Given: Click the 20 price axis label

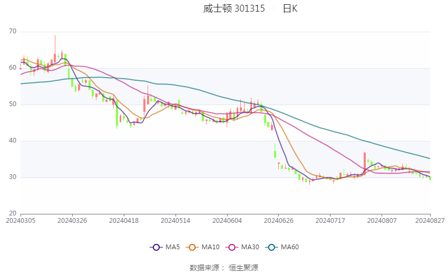Looking at the screenshot, I should tap(13, 213).
